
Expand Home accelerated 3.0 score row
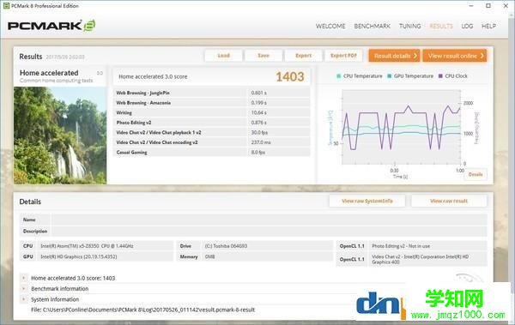tap(24, 278)
